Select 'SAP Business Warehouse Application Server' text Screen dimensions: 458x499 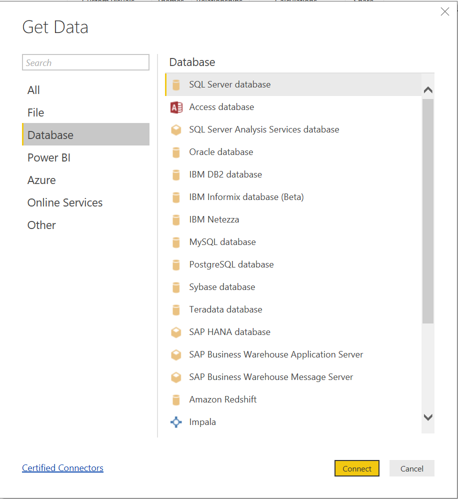click(x=276, y=354)
